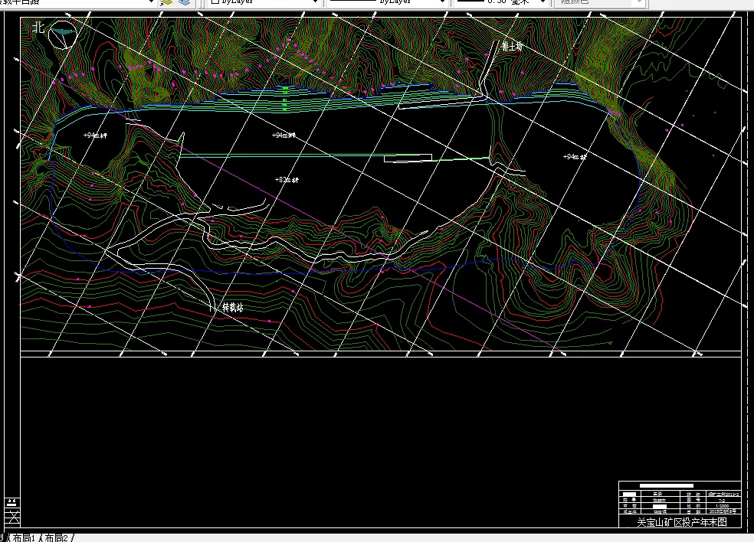Click the layer states icon beside layer dropdown

(166, 2)
